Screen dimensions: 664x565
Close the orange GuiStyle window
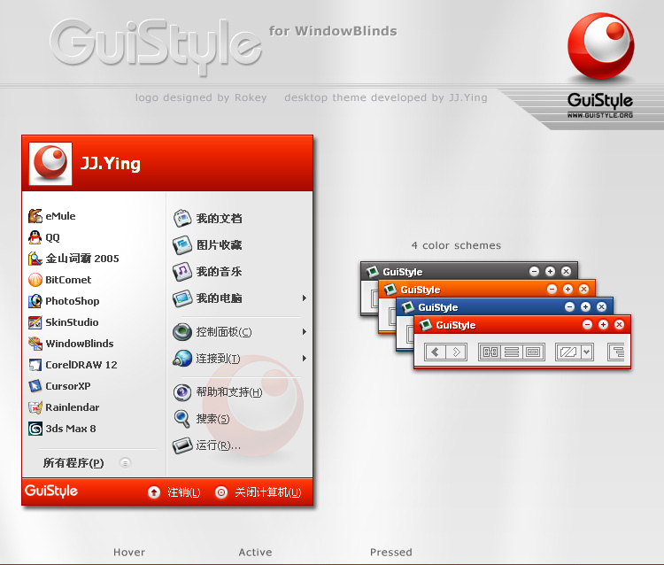[x=583, y=290]
